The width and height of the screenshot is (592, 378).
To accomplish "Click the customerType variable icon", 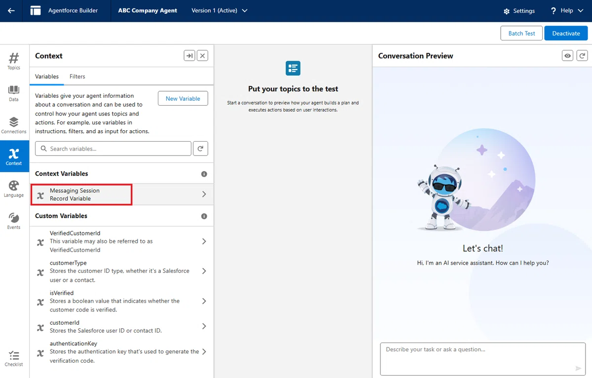I will tap(40, 272).
